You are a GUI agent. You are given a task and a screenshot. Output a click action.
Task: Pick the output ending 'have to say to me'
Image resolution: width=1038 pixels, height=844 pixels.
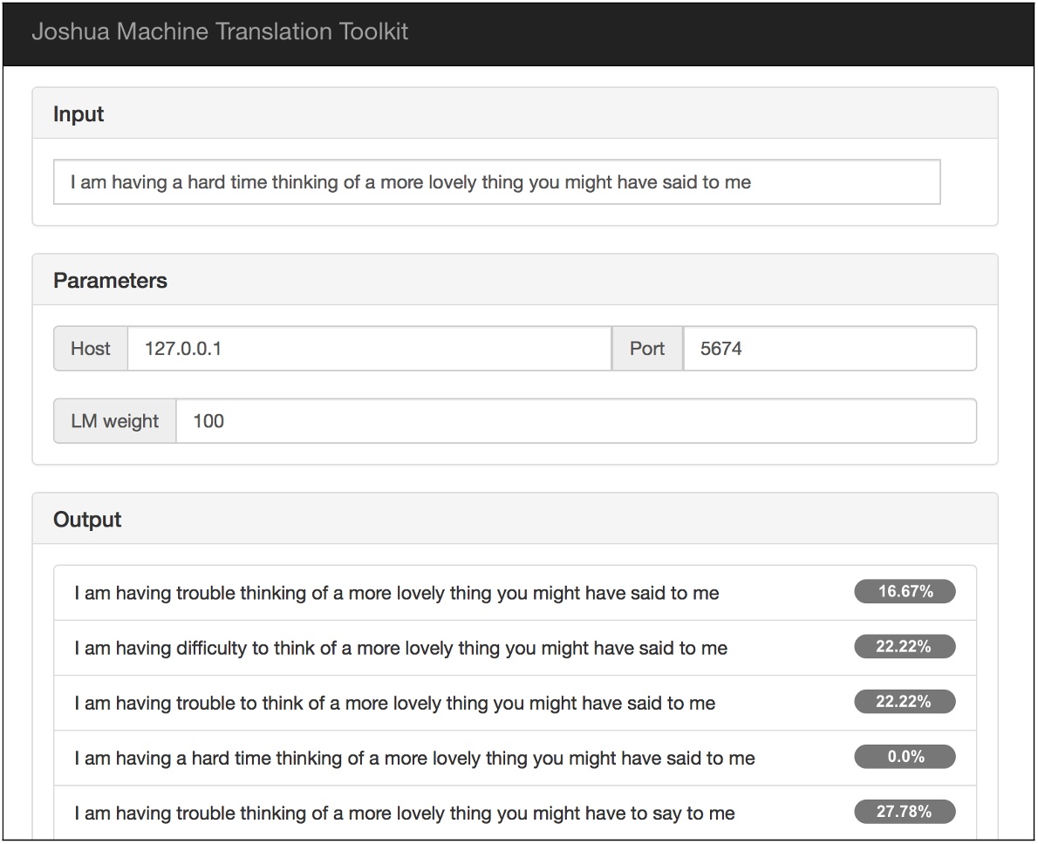tap(405, 813)
